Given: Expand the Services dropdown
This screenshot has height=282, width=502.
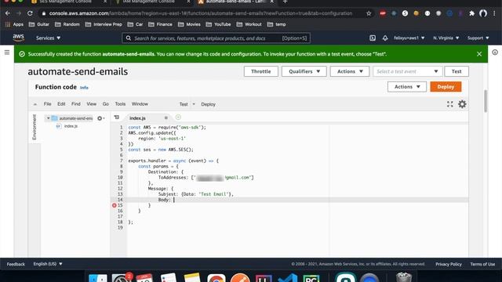Looking at the screenshot, I should coord(48,38).
